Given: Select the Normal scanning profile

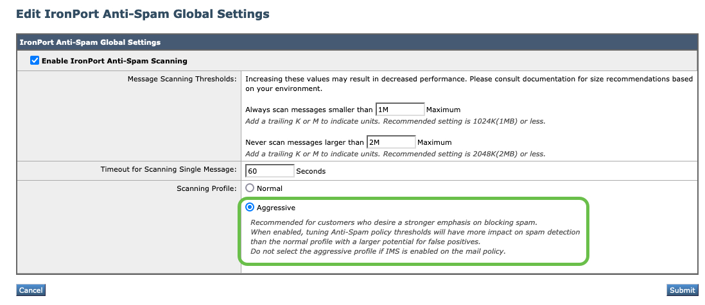Looking at the screenshot, I should click(x=250, y=188).
